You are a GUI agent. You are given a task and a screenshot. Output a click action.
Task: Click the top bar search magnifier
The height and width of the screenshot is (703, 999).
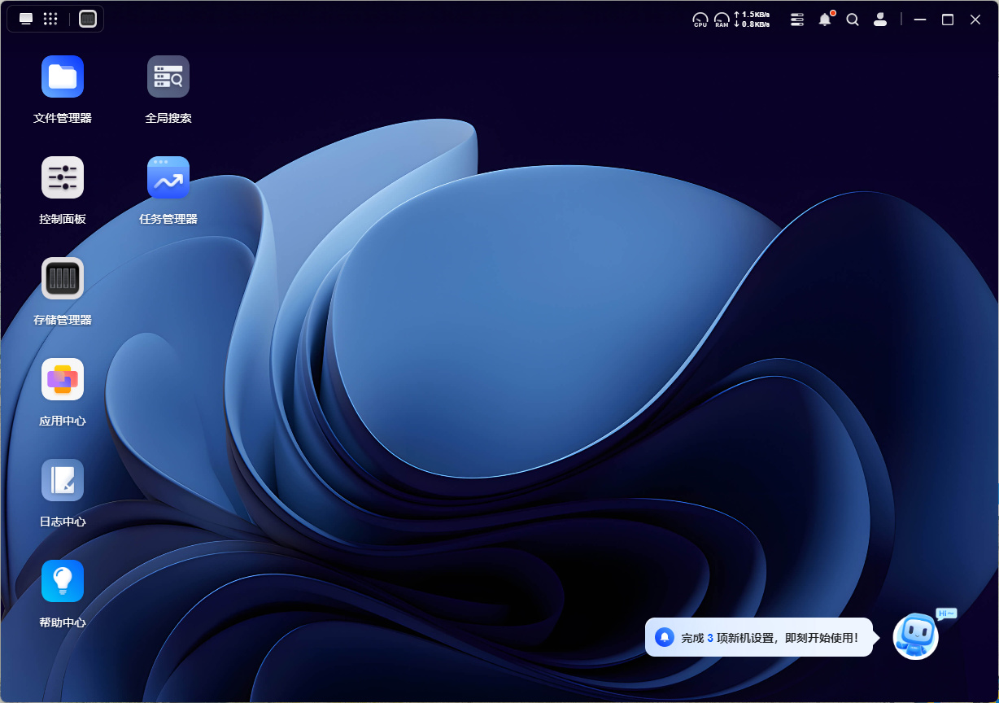(853, 20)
